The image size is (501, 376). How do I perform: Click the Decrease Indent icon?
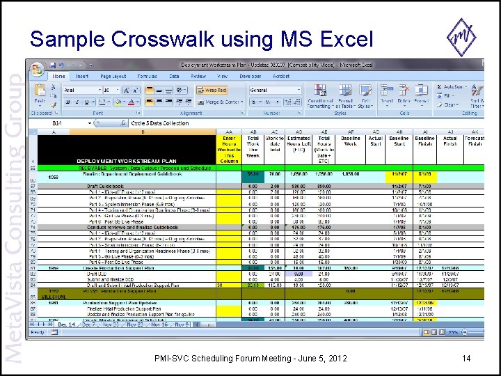[x=180, y=102]
